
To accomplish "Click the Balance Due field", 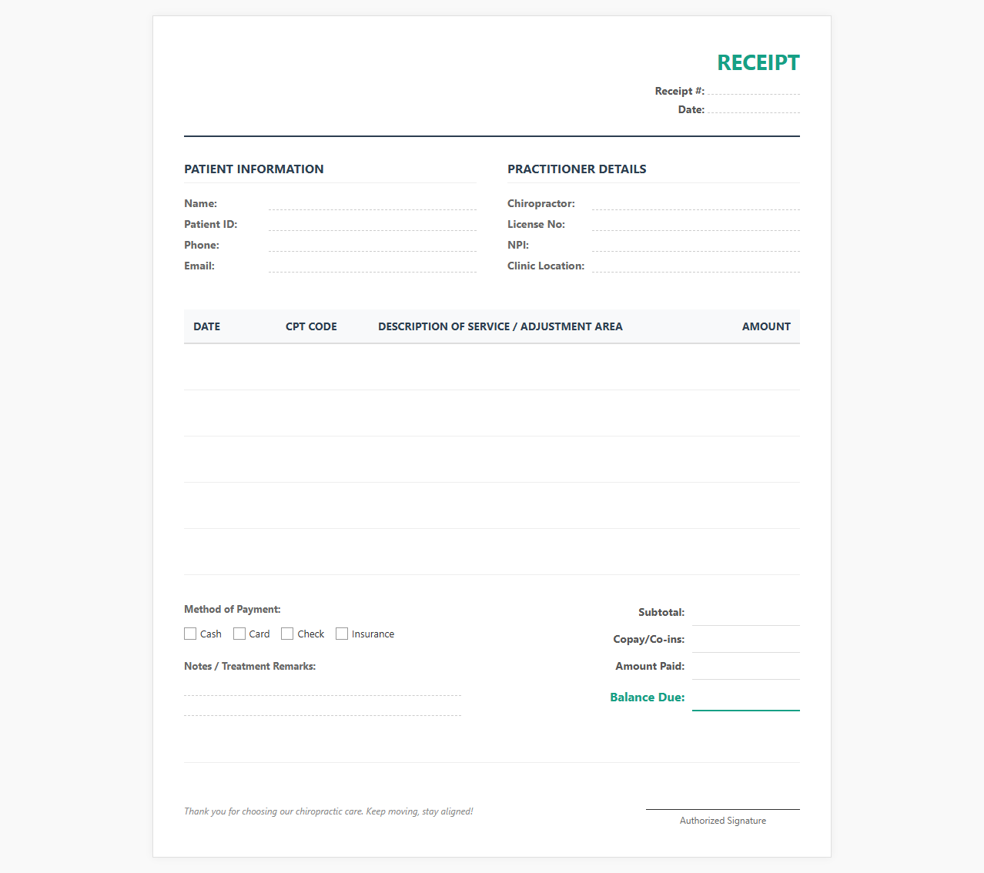I will 746,697.
